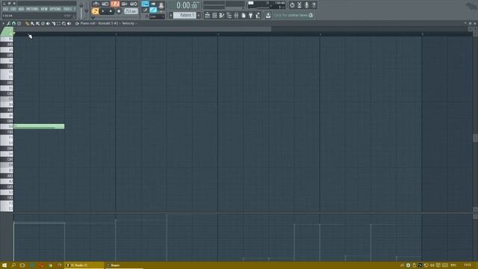Toggle the highlighted link icon in transport panel

(x=153, y=10)
